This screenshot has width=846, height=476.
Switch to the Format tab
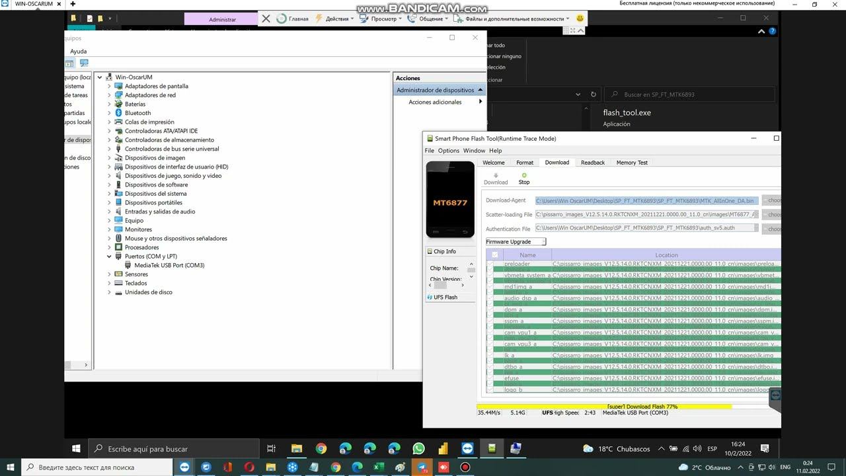525,163
